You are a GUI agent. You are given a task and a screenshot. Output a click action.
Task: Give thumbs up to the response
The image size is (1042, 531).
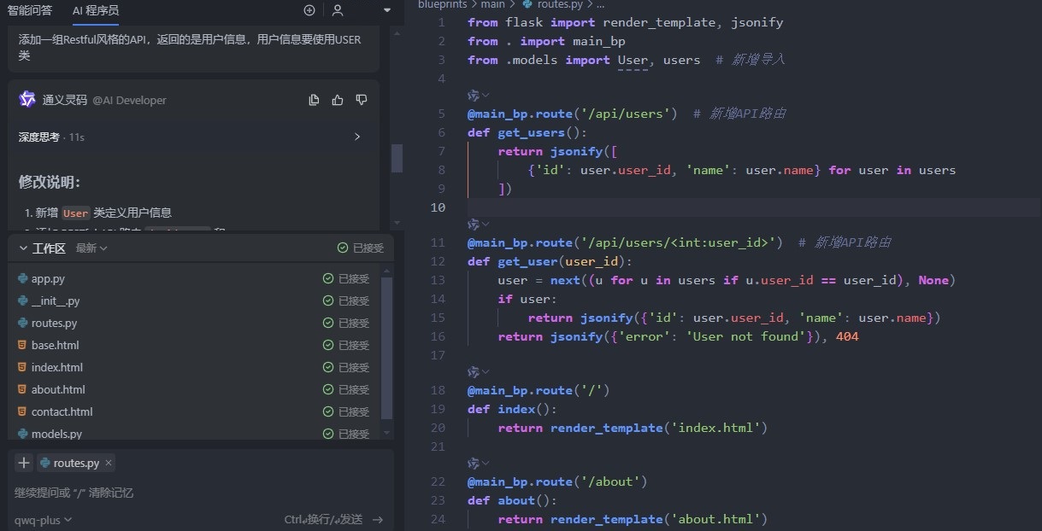click(338, 100)
